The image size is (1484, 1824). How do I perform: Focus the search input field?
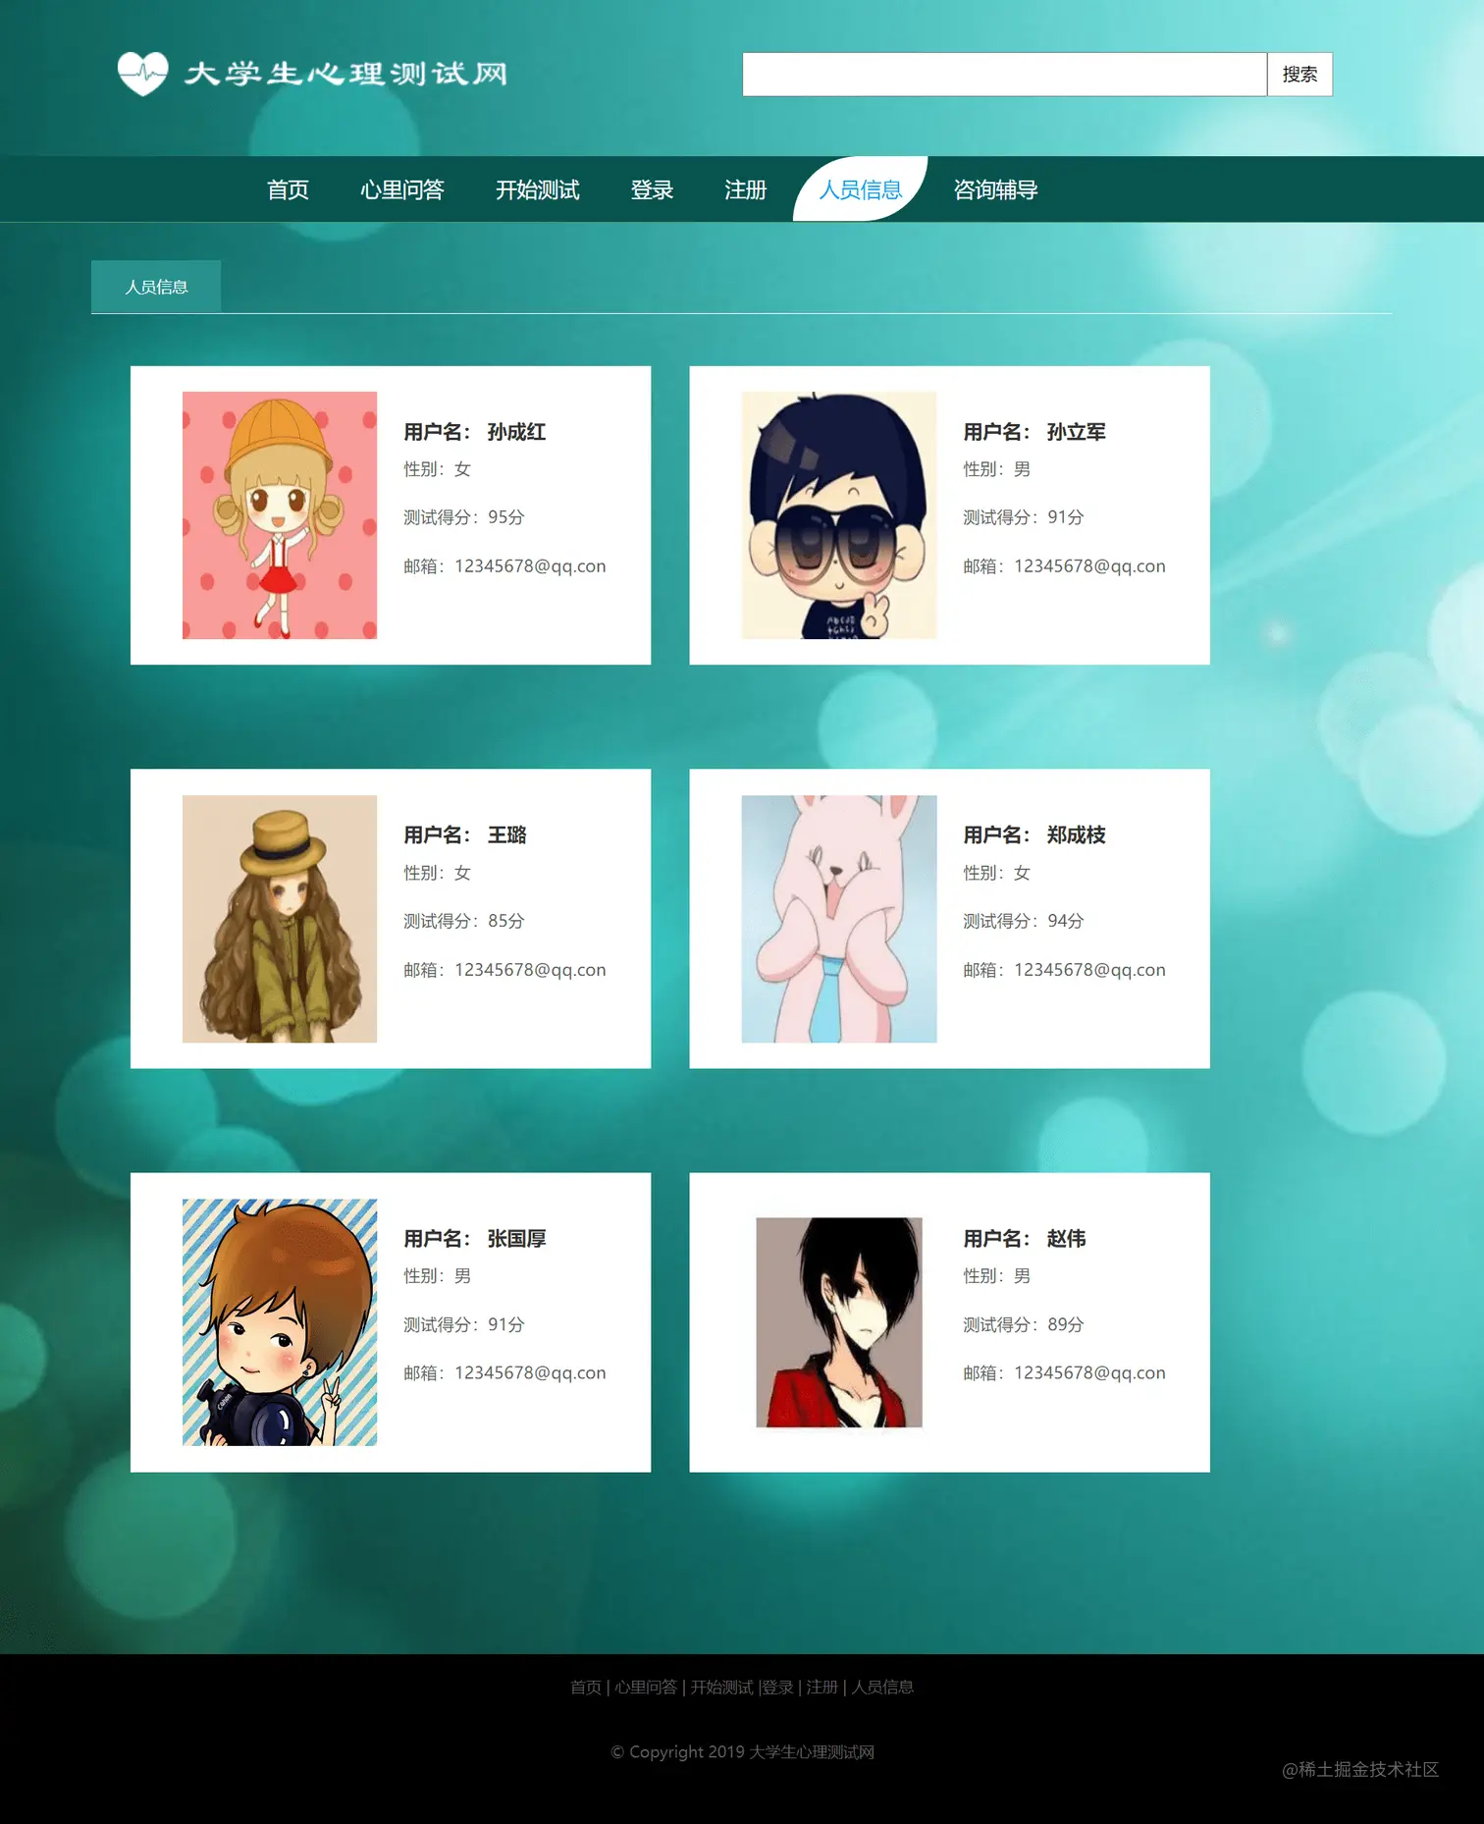point(1004,75)
